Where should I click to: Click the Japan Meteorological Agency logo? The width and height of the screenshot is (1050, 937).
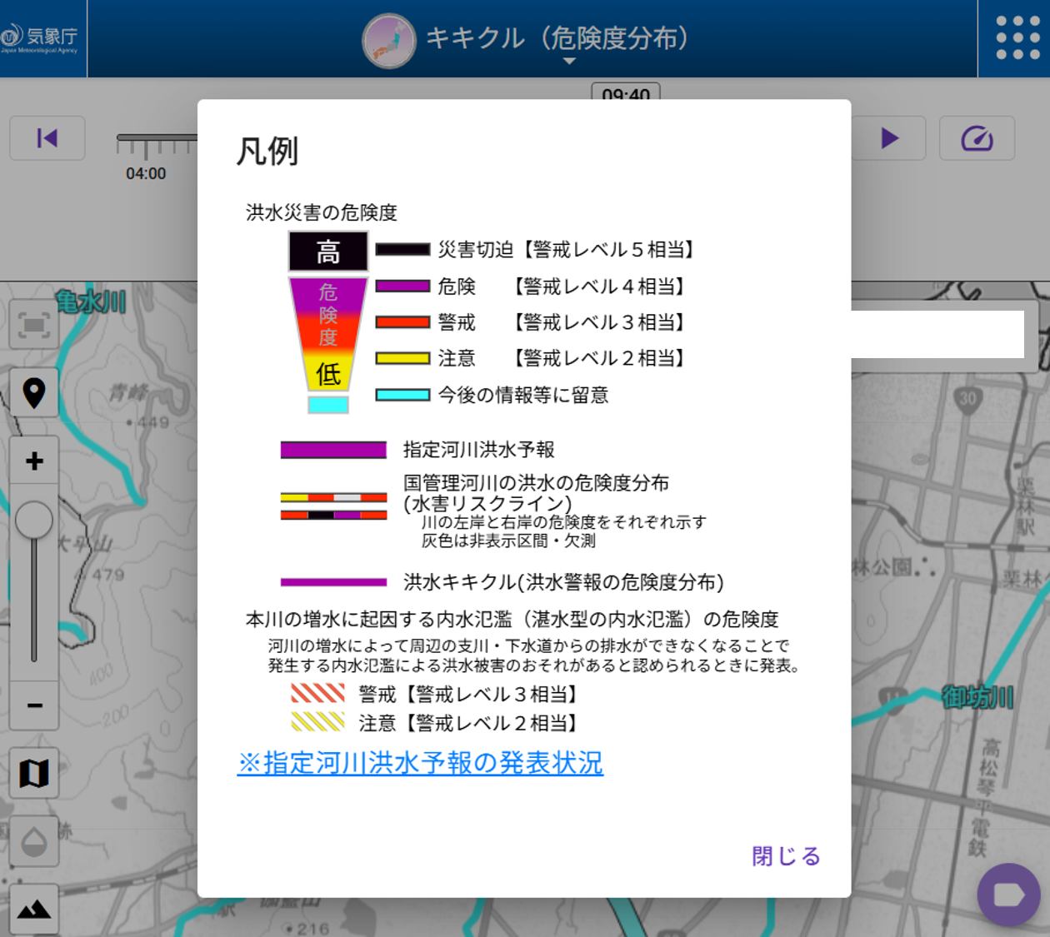(40, 38)
